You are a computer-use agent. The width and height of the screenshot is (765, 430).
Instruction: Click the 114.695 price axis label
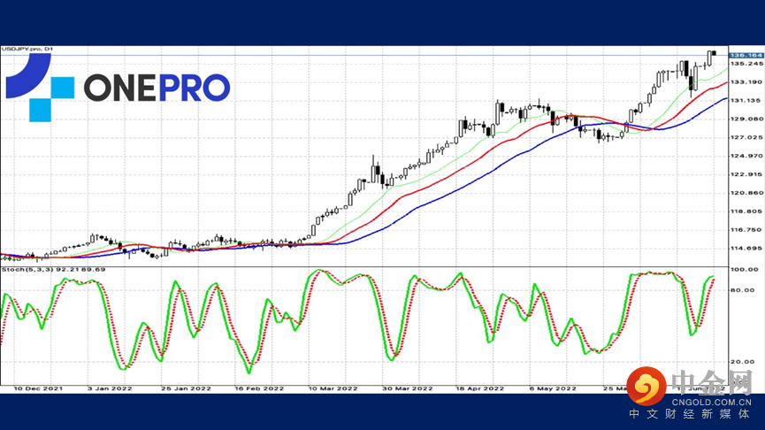coord(746,249)
